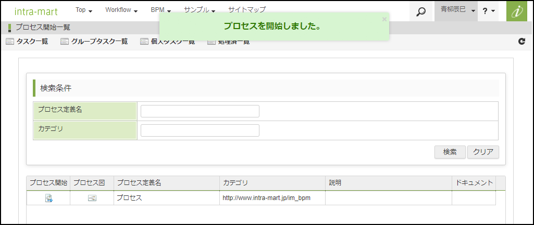Select the http://www.intra-mart.jp/im_bpm cell
The width and height of the screenshot is (534, 225).
(x=272, y=198)
